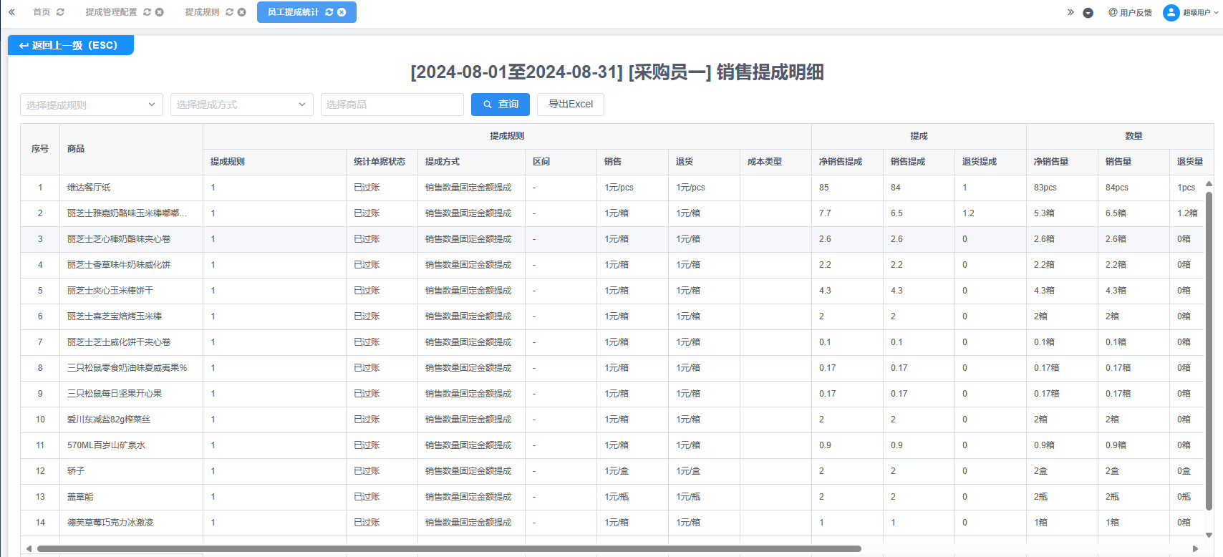Viewport: 1223px width, 557px height.
Task: Click the 超级用户 avatar icon
Action: coord(1171,12)
